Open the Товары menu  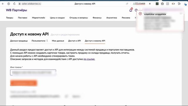pyautogui.click(x=10, y=18)
